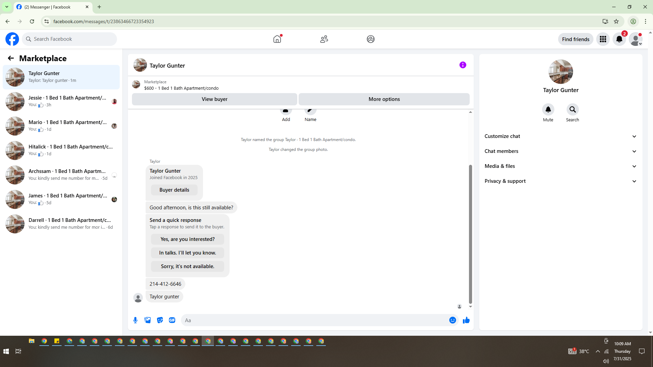Open the GIF picker icon
The height and width of the screenshot is (367, 653).
point(172,320)
